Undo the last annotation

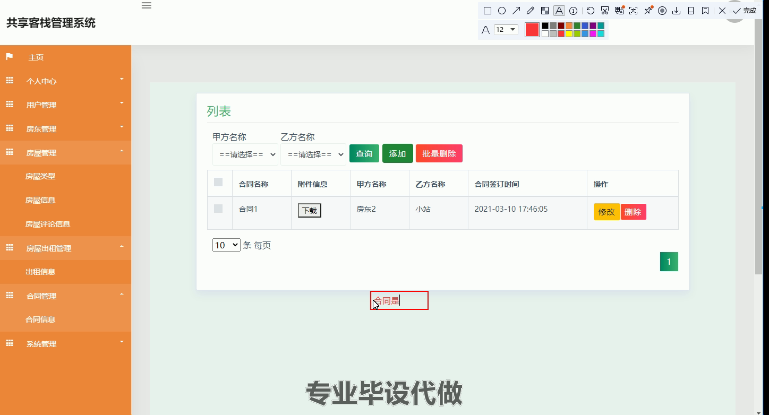pos(591,11)
